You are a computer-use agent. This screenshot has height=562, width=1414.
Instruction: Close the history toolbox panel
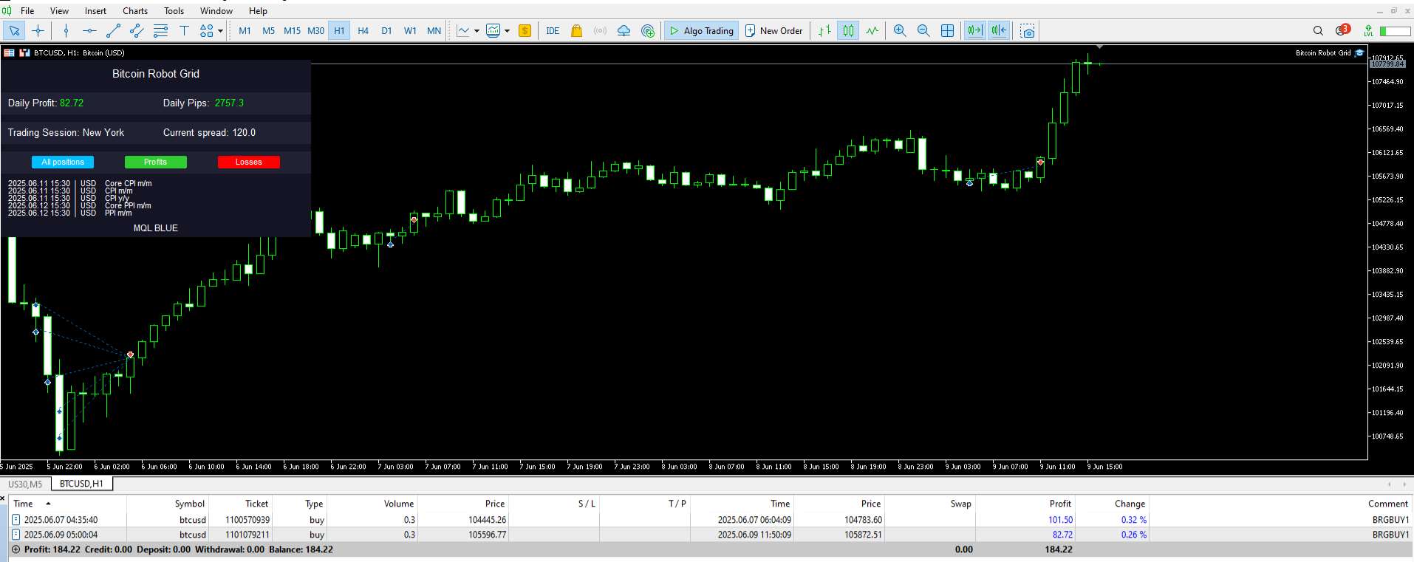coord(3,498)
